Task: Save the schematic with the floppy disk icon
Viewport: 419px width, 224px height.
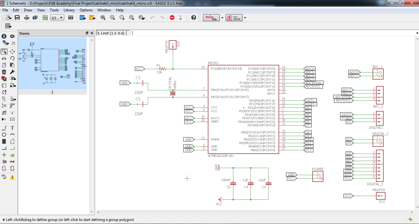Action: pos(17,18)
